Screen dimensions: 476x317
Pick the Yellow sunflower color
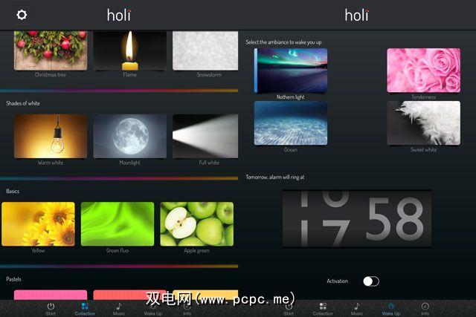point(38,224)
